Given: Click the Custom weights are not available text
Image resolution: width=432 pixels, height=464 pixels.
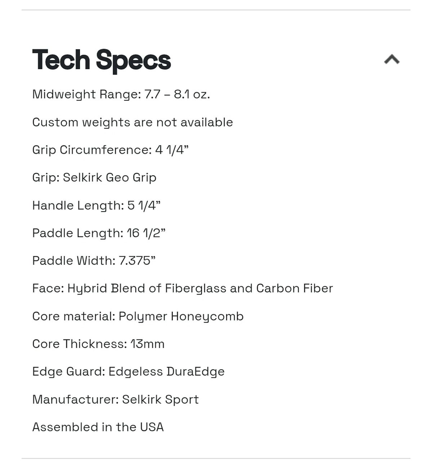Looking at the screenshot, I should click(x=132, y=122).
